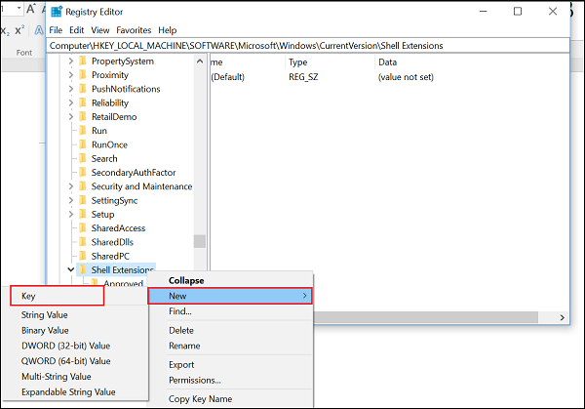
Task: Expand the Setup key
Action: [71, 214]
